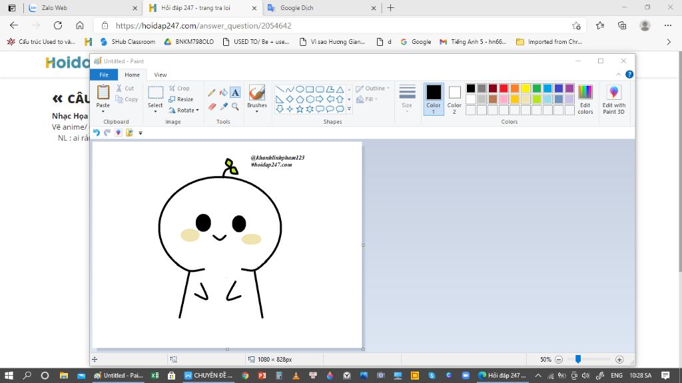Select the Color picker eyedropper tool
This screenshot has height=383, width=682.
pos(224,106)
